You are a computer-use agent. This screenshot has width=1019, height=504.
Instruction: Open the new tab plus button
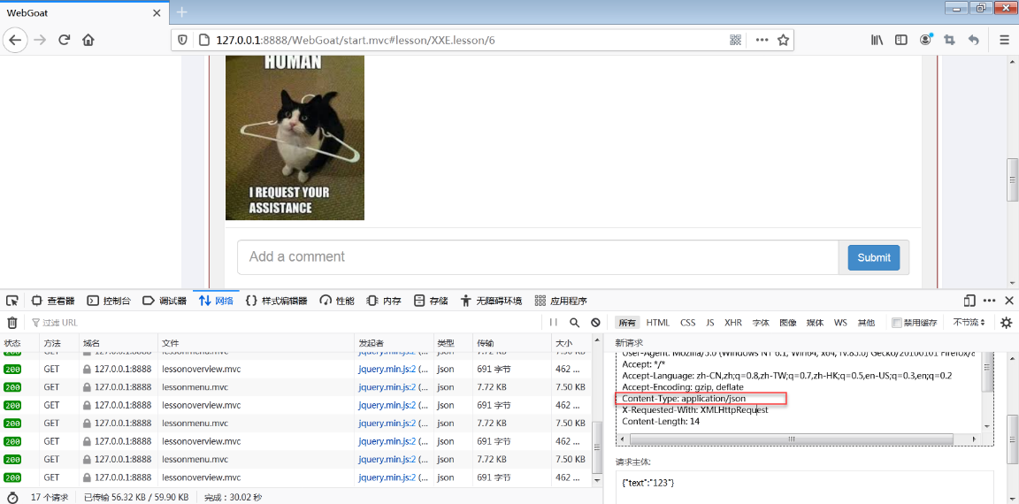(x=182, y=12)
